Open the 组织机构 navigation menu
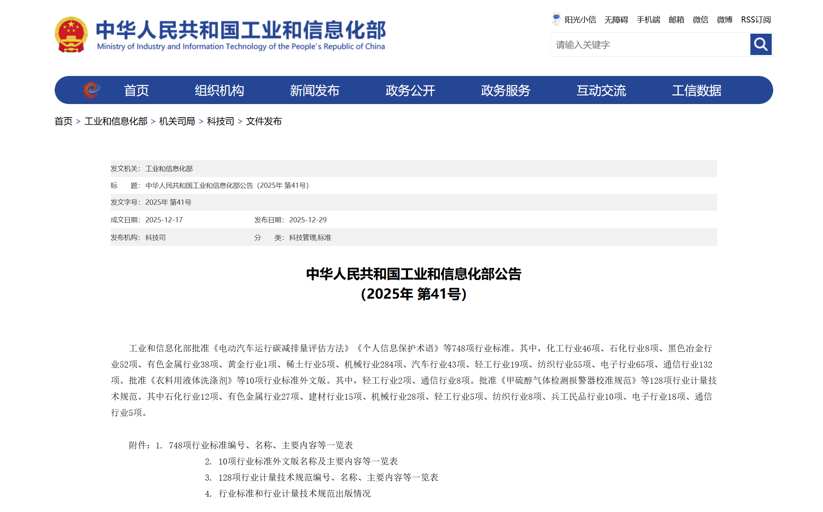The width and height of the screenshot is (823, 512). click(x=219, y=91)
